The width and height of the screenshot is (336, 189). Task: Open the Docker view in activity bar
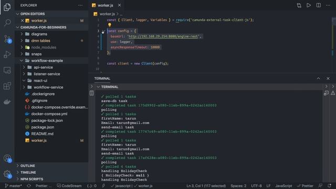point(7,102)
